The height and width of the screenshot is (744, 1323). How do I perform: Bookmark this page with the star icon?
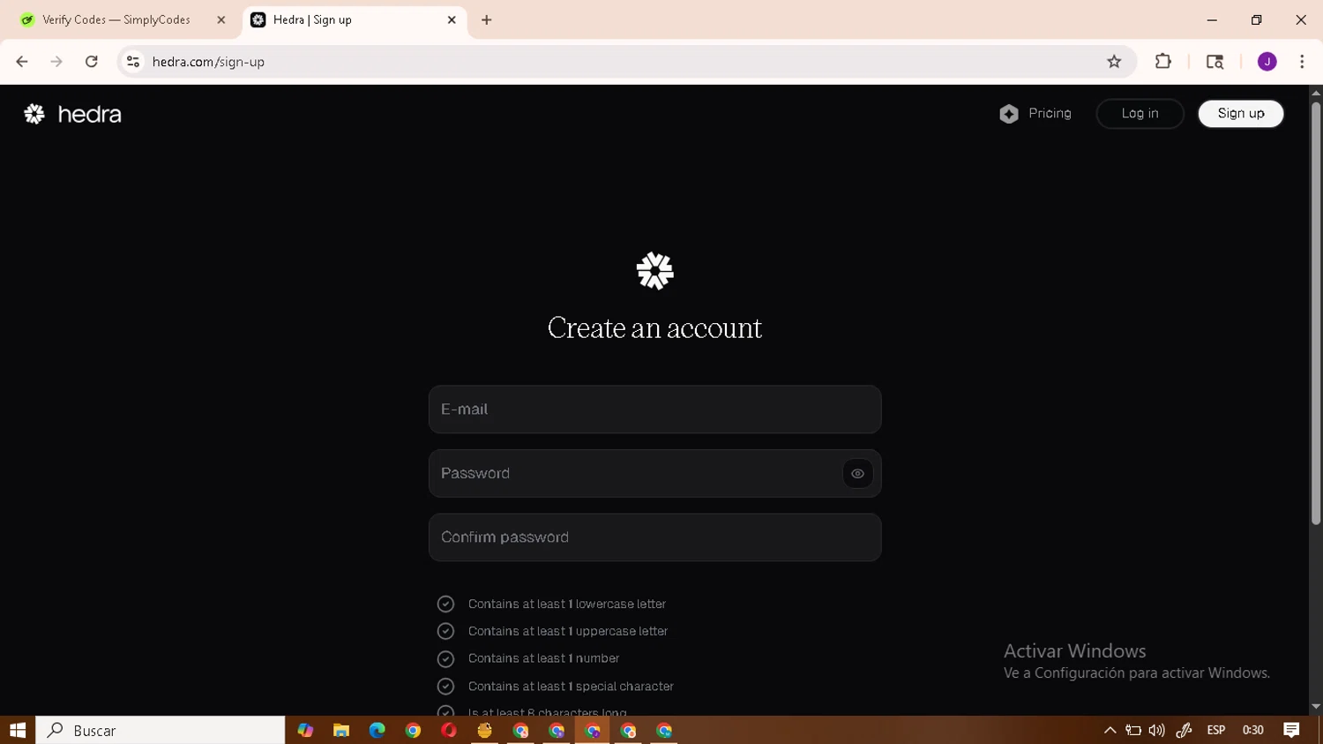pyautogui.click(x=1114, y=62)
